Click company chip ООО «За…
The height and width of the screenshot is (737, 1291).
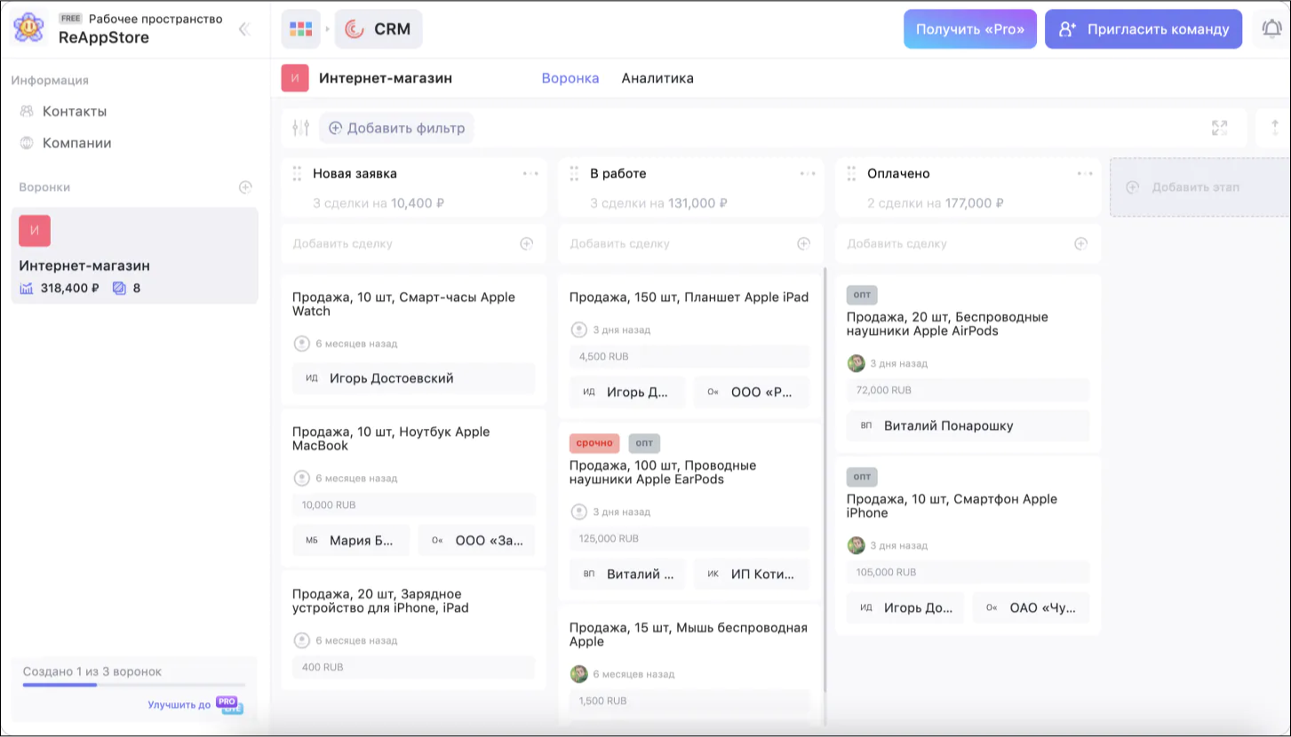point(477,540)
